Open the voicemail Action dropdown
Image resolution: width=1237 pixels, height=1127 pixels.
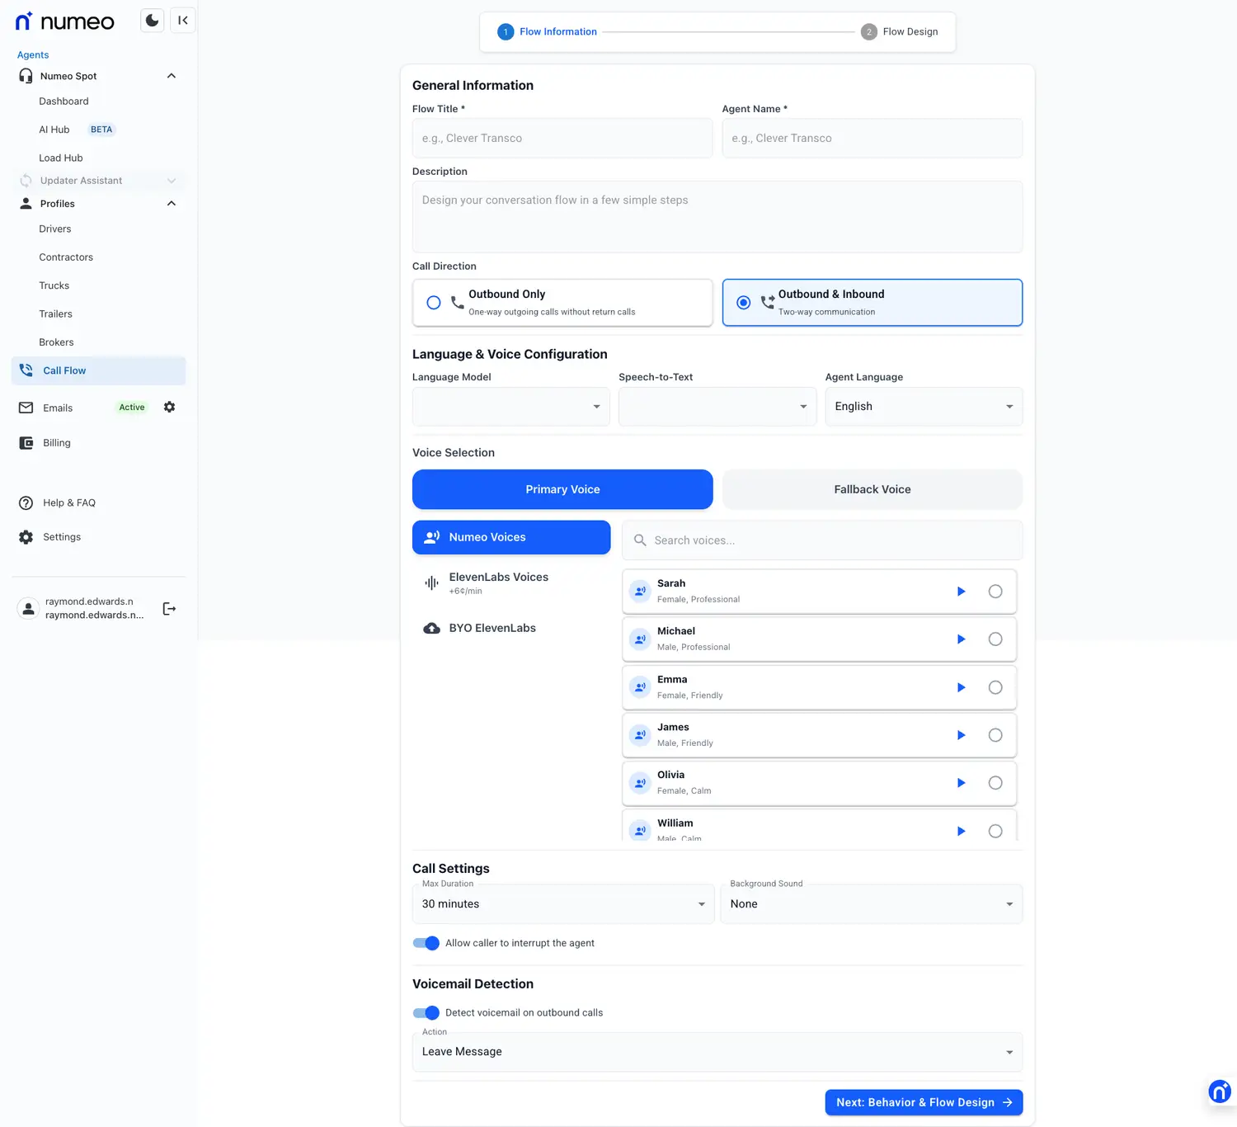tap(717, 1052)
